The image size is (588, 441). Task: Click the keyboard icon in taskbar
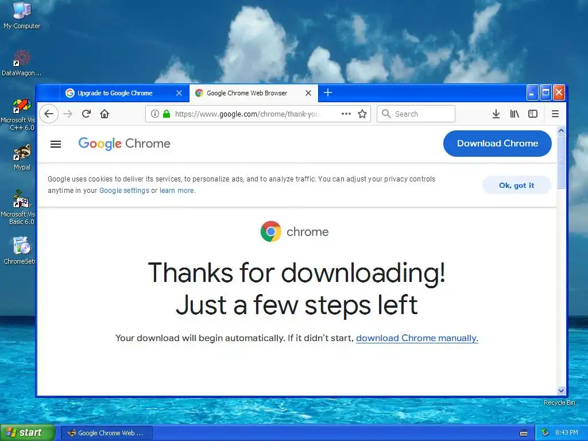click(x=524, y=433)
